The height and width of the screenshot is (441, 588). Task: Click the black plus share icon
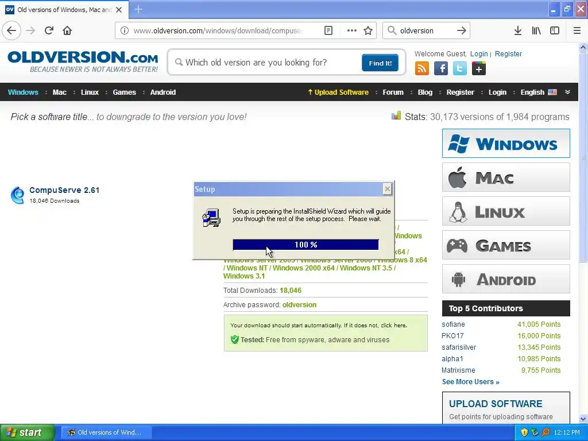(479, 69)
